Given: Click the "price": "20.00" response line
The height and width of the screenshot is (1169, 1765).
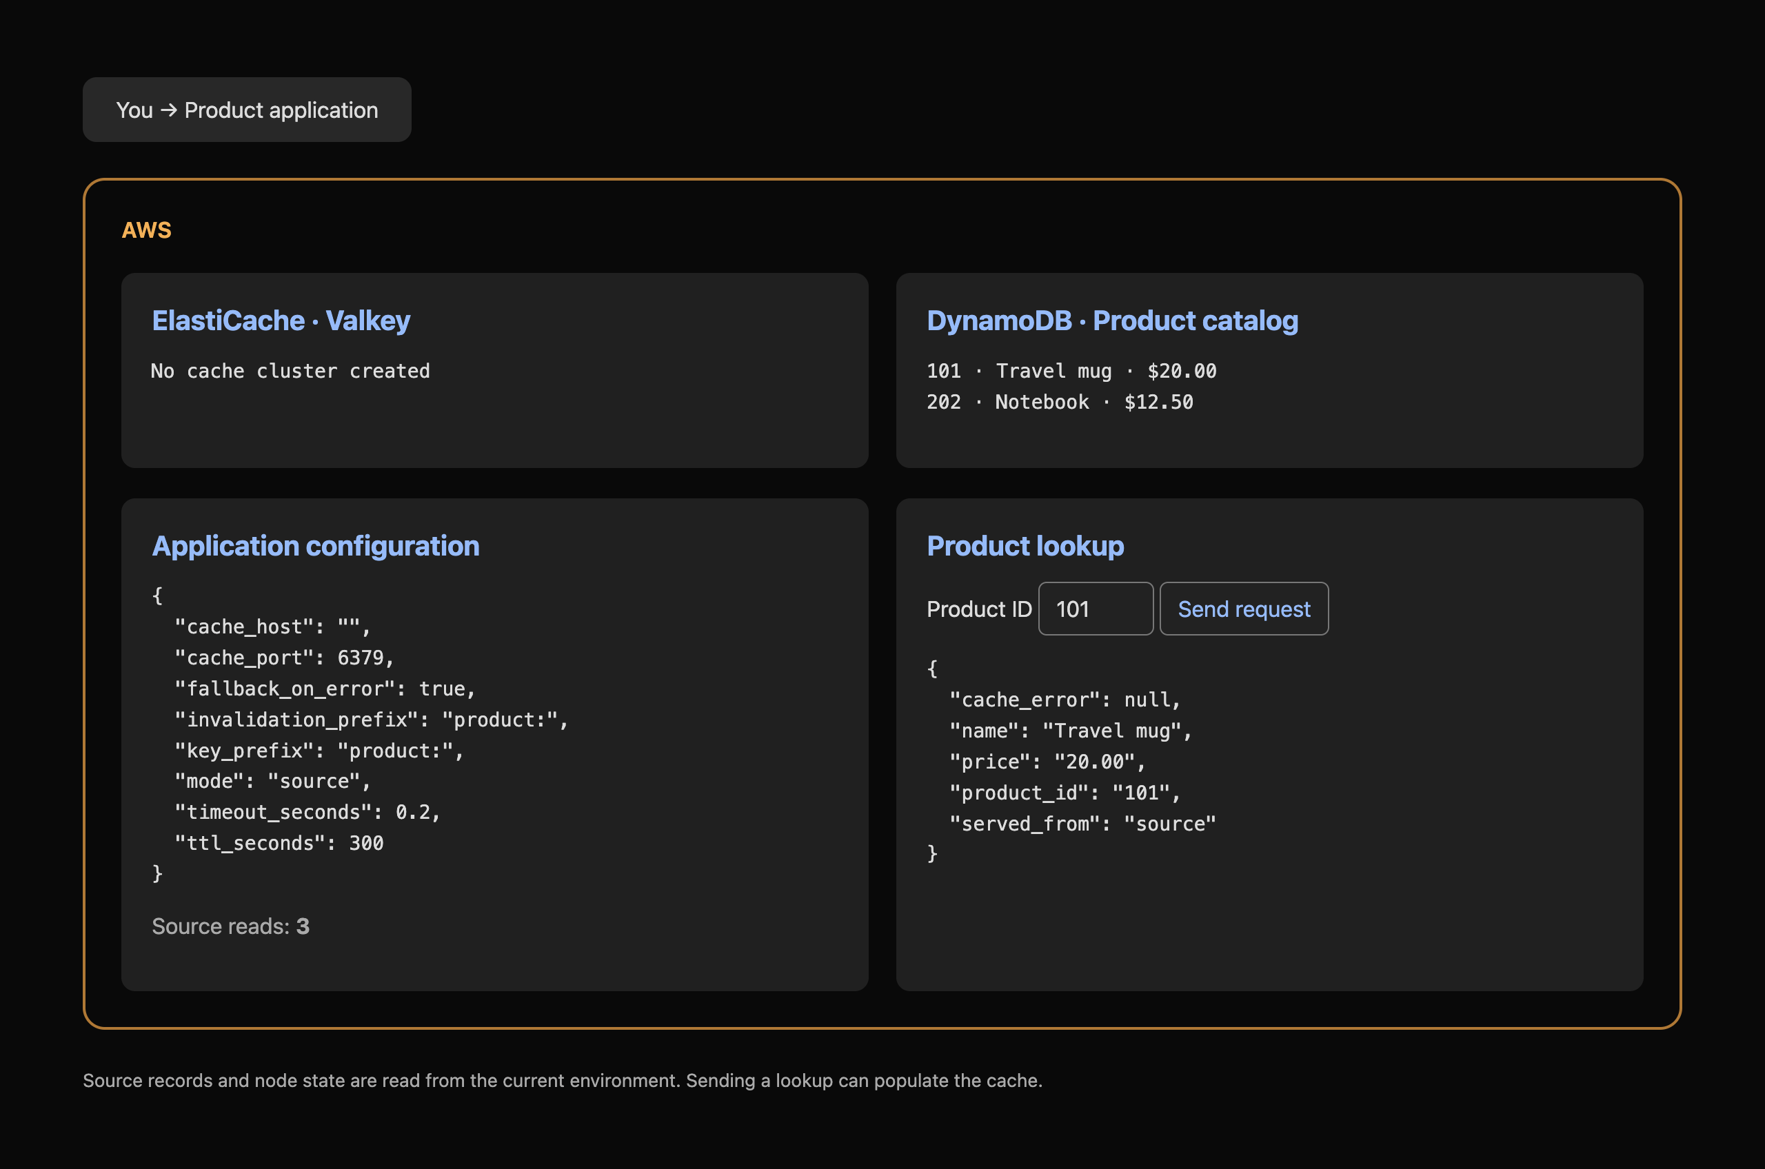Looking at the screenshot, I should click(x=1048, y=761).
